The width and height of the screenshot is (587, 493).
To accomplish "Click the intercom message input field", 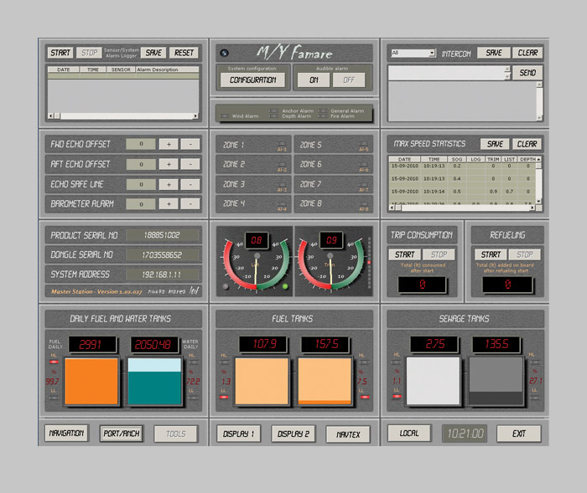I will (447, 73).
